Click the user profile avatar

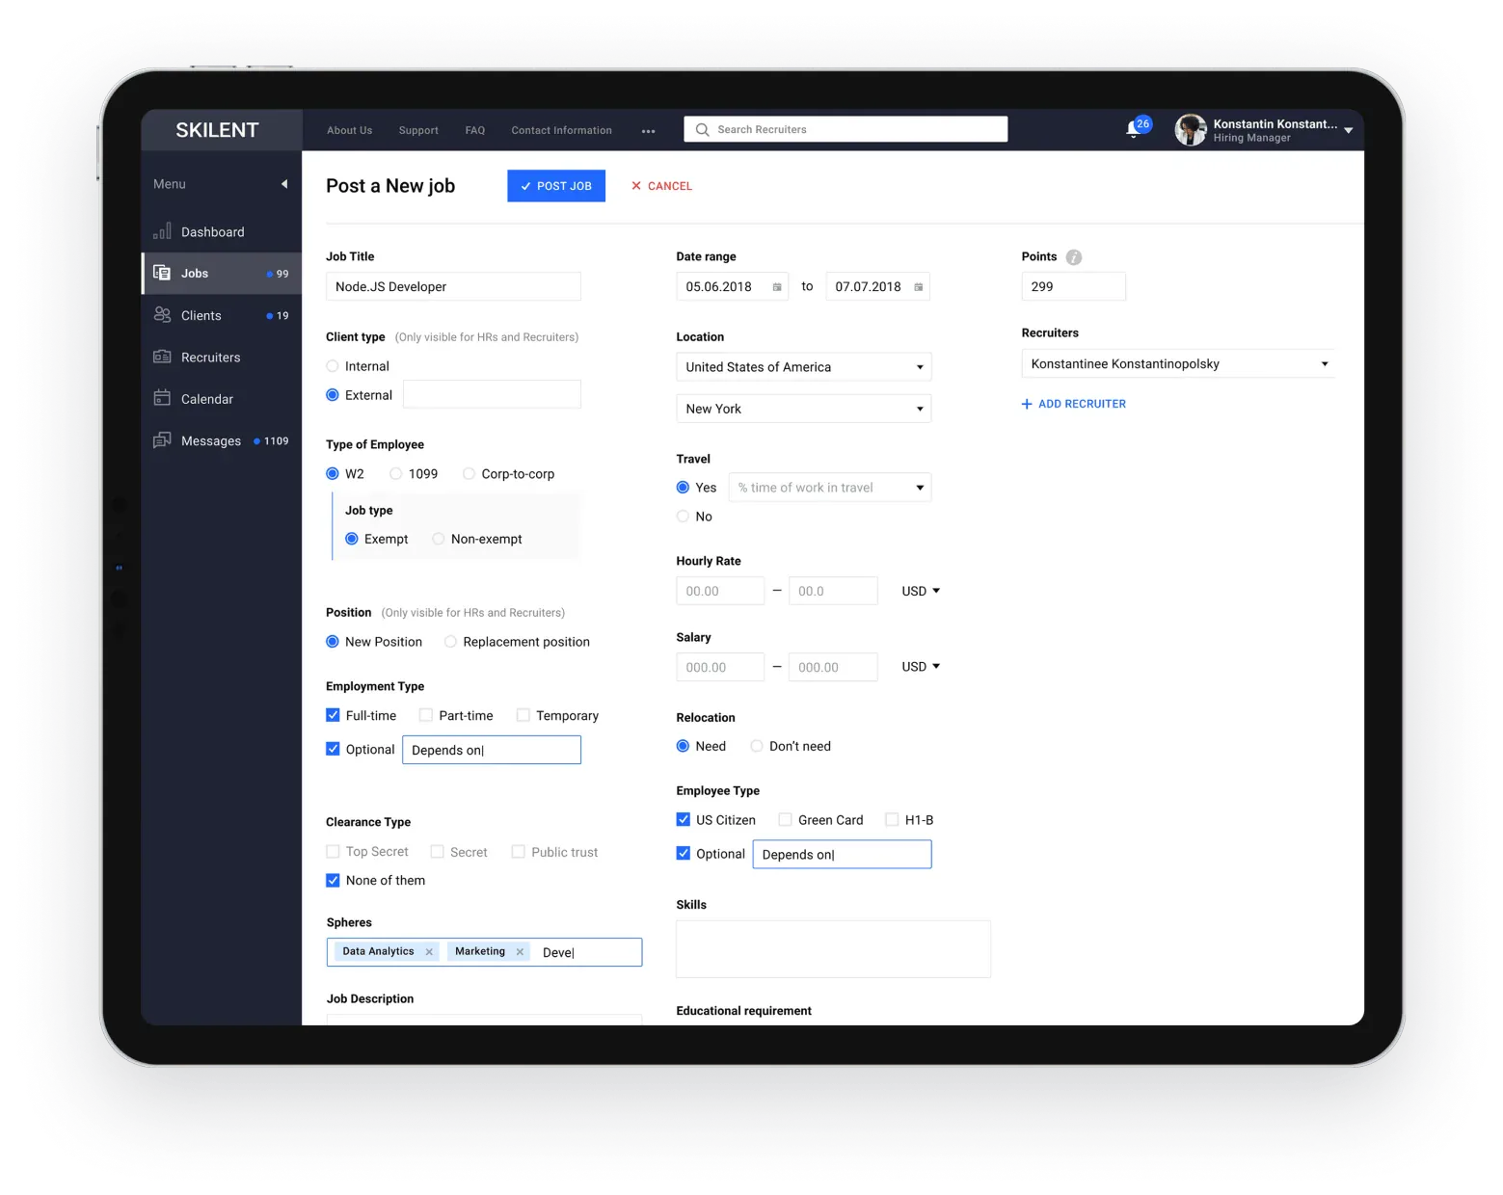[1191, 129]
